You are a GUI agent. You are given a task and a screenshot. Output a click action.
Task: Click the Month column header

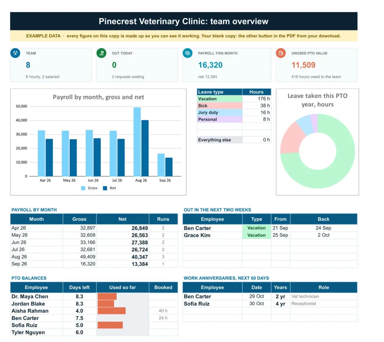click(x=36, y=219)
